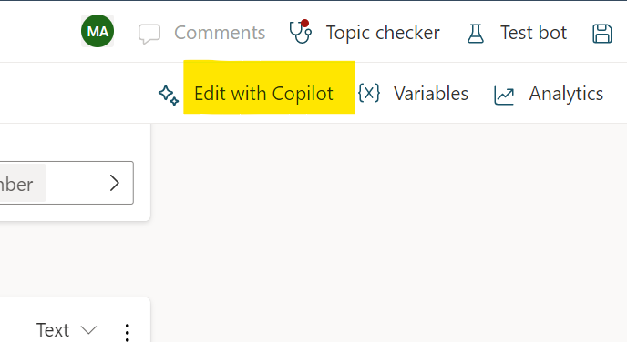Image resolution: width=627 pixels, height=342 pixels.
Task: Expand the Text dropdown chevron
Action: 88,330
